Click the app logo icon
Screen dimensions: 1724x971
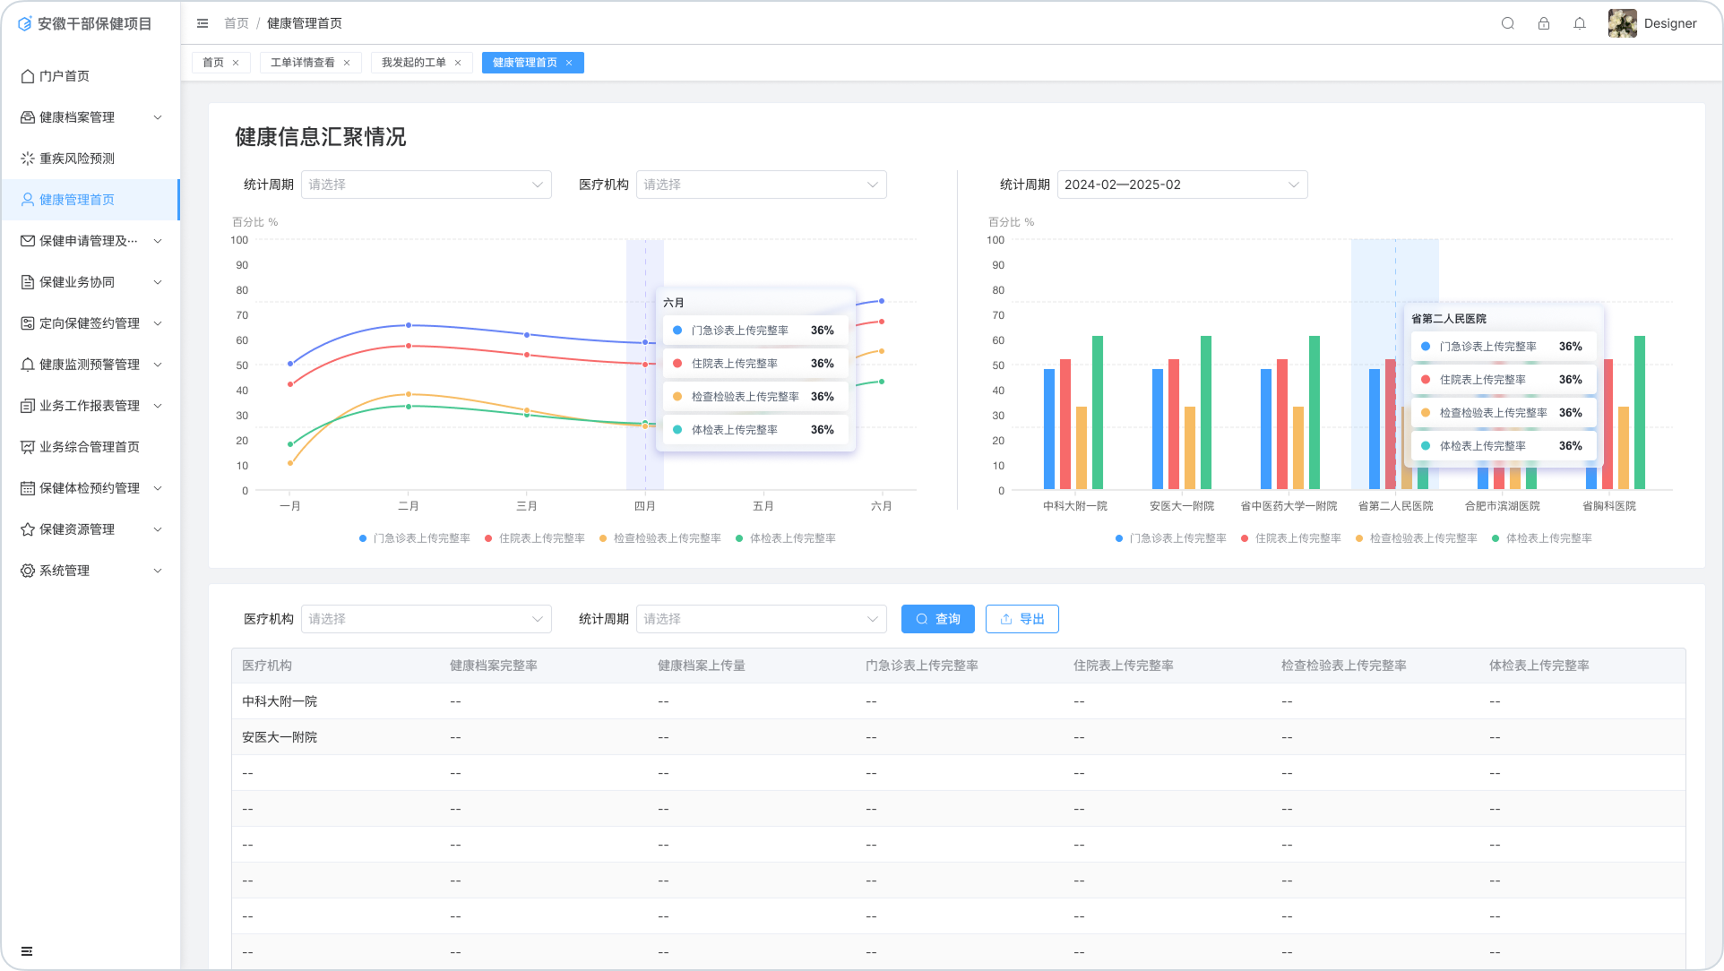[25, 23]
